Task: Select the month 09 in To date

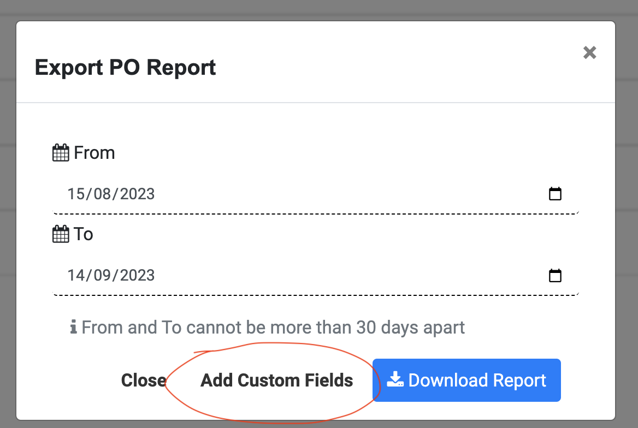Action: point(102,275)
